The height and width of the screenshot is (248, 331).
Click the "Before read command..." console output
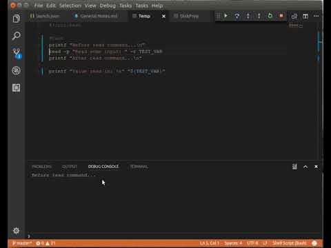63,175
